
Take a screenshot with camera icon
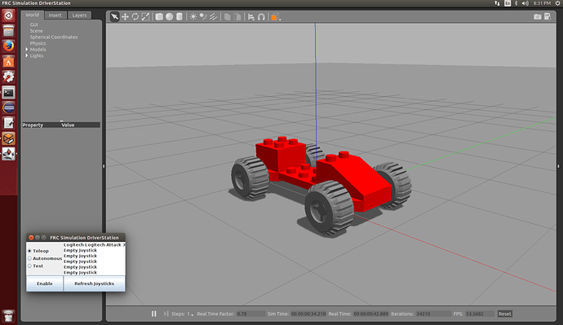click(537, 16)
